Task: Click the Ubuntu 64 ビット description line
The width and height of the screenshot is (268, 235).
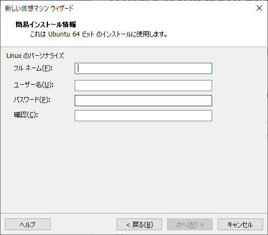Action: [x=99, y=34]
